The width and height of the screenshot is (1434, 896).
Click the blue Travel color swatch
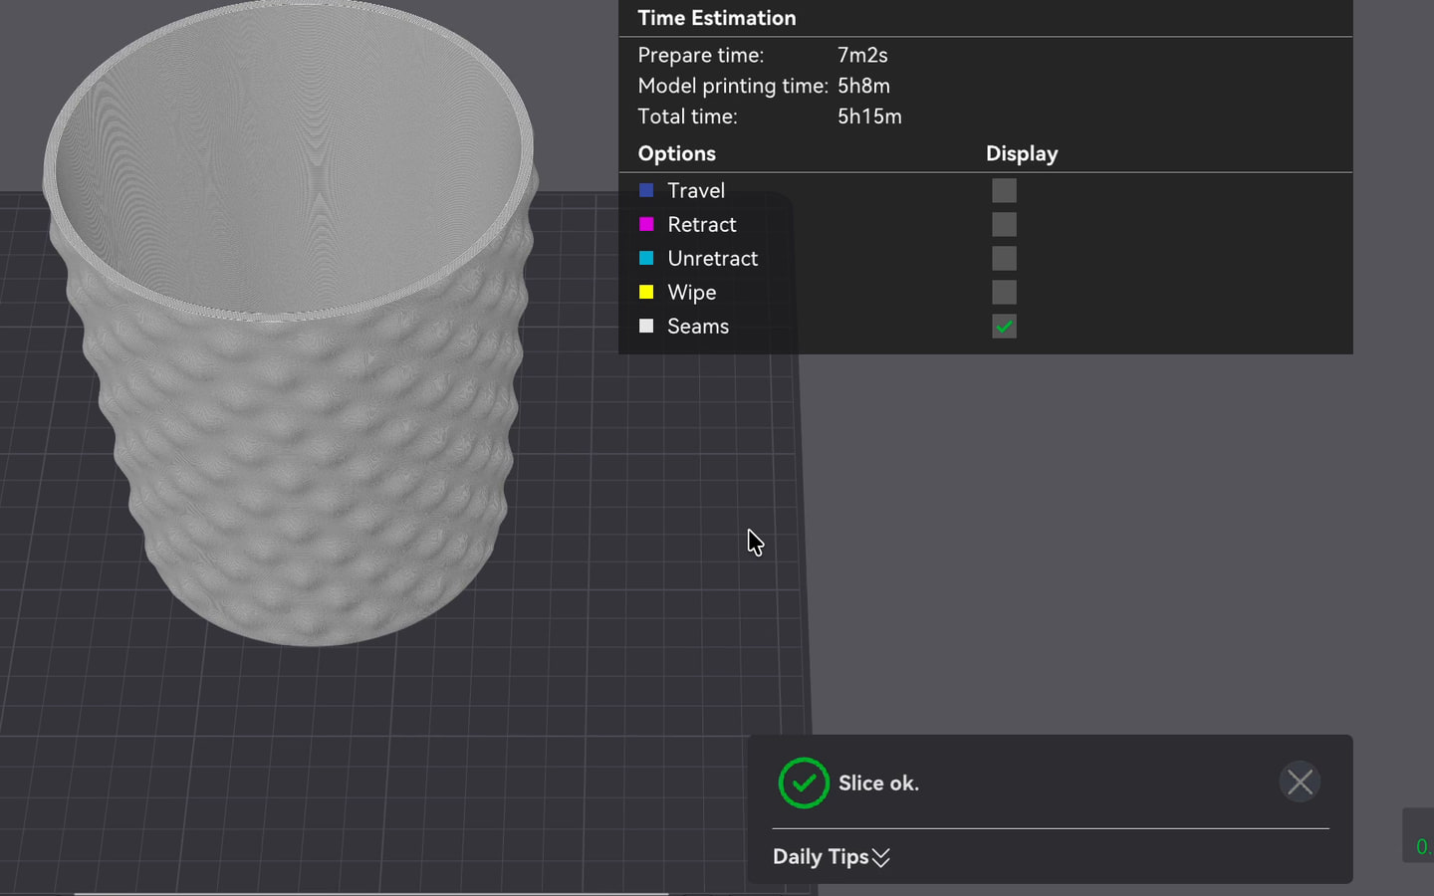click(x=646, y=190)
